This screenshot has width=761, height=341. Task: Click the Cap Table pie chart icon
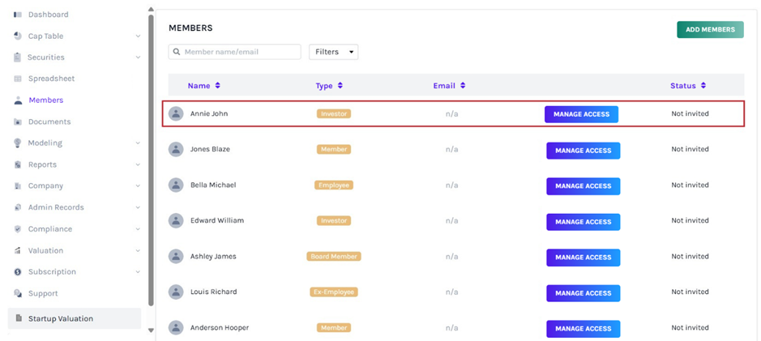click(x=18, y=36)
